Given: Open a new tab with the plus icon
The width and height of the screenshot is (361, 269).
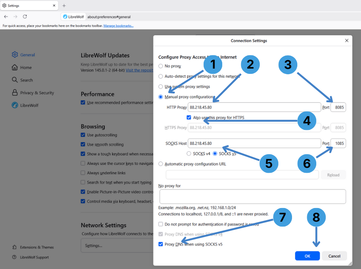Looking at the screenshot, I should pyautogui.click(x=64, y=6).
